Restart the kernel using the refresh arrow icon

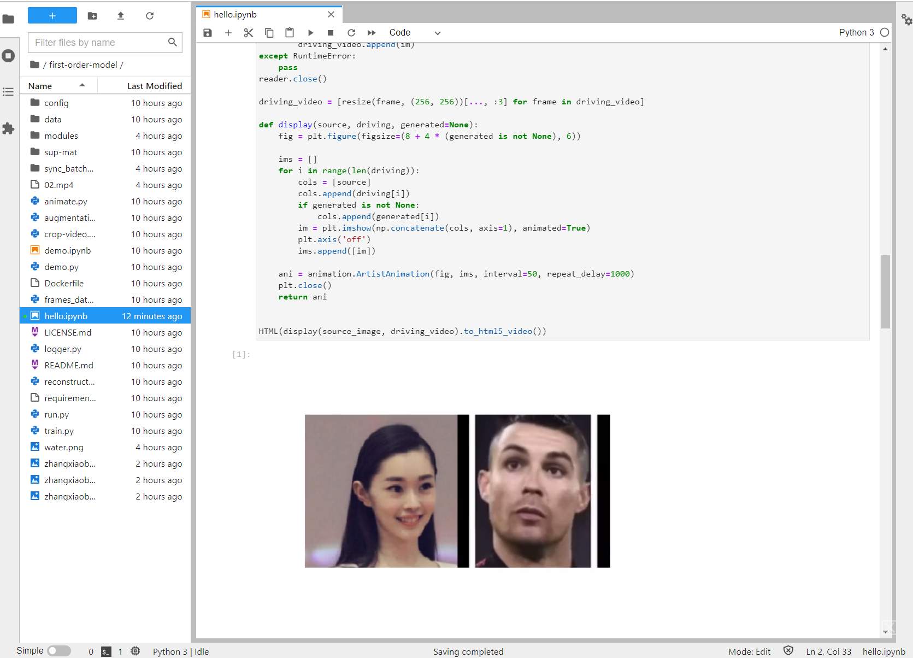point(351,33)
